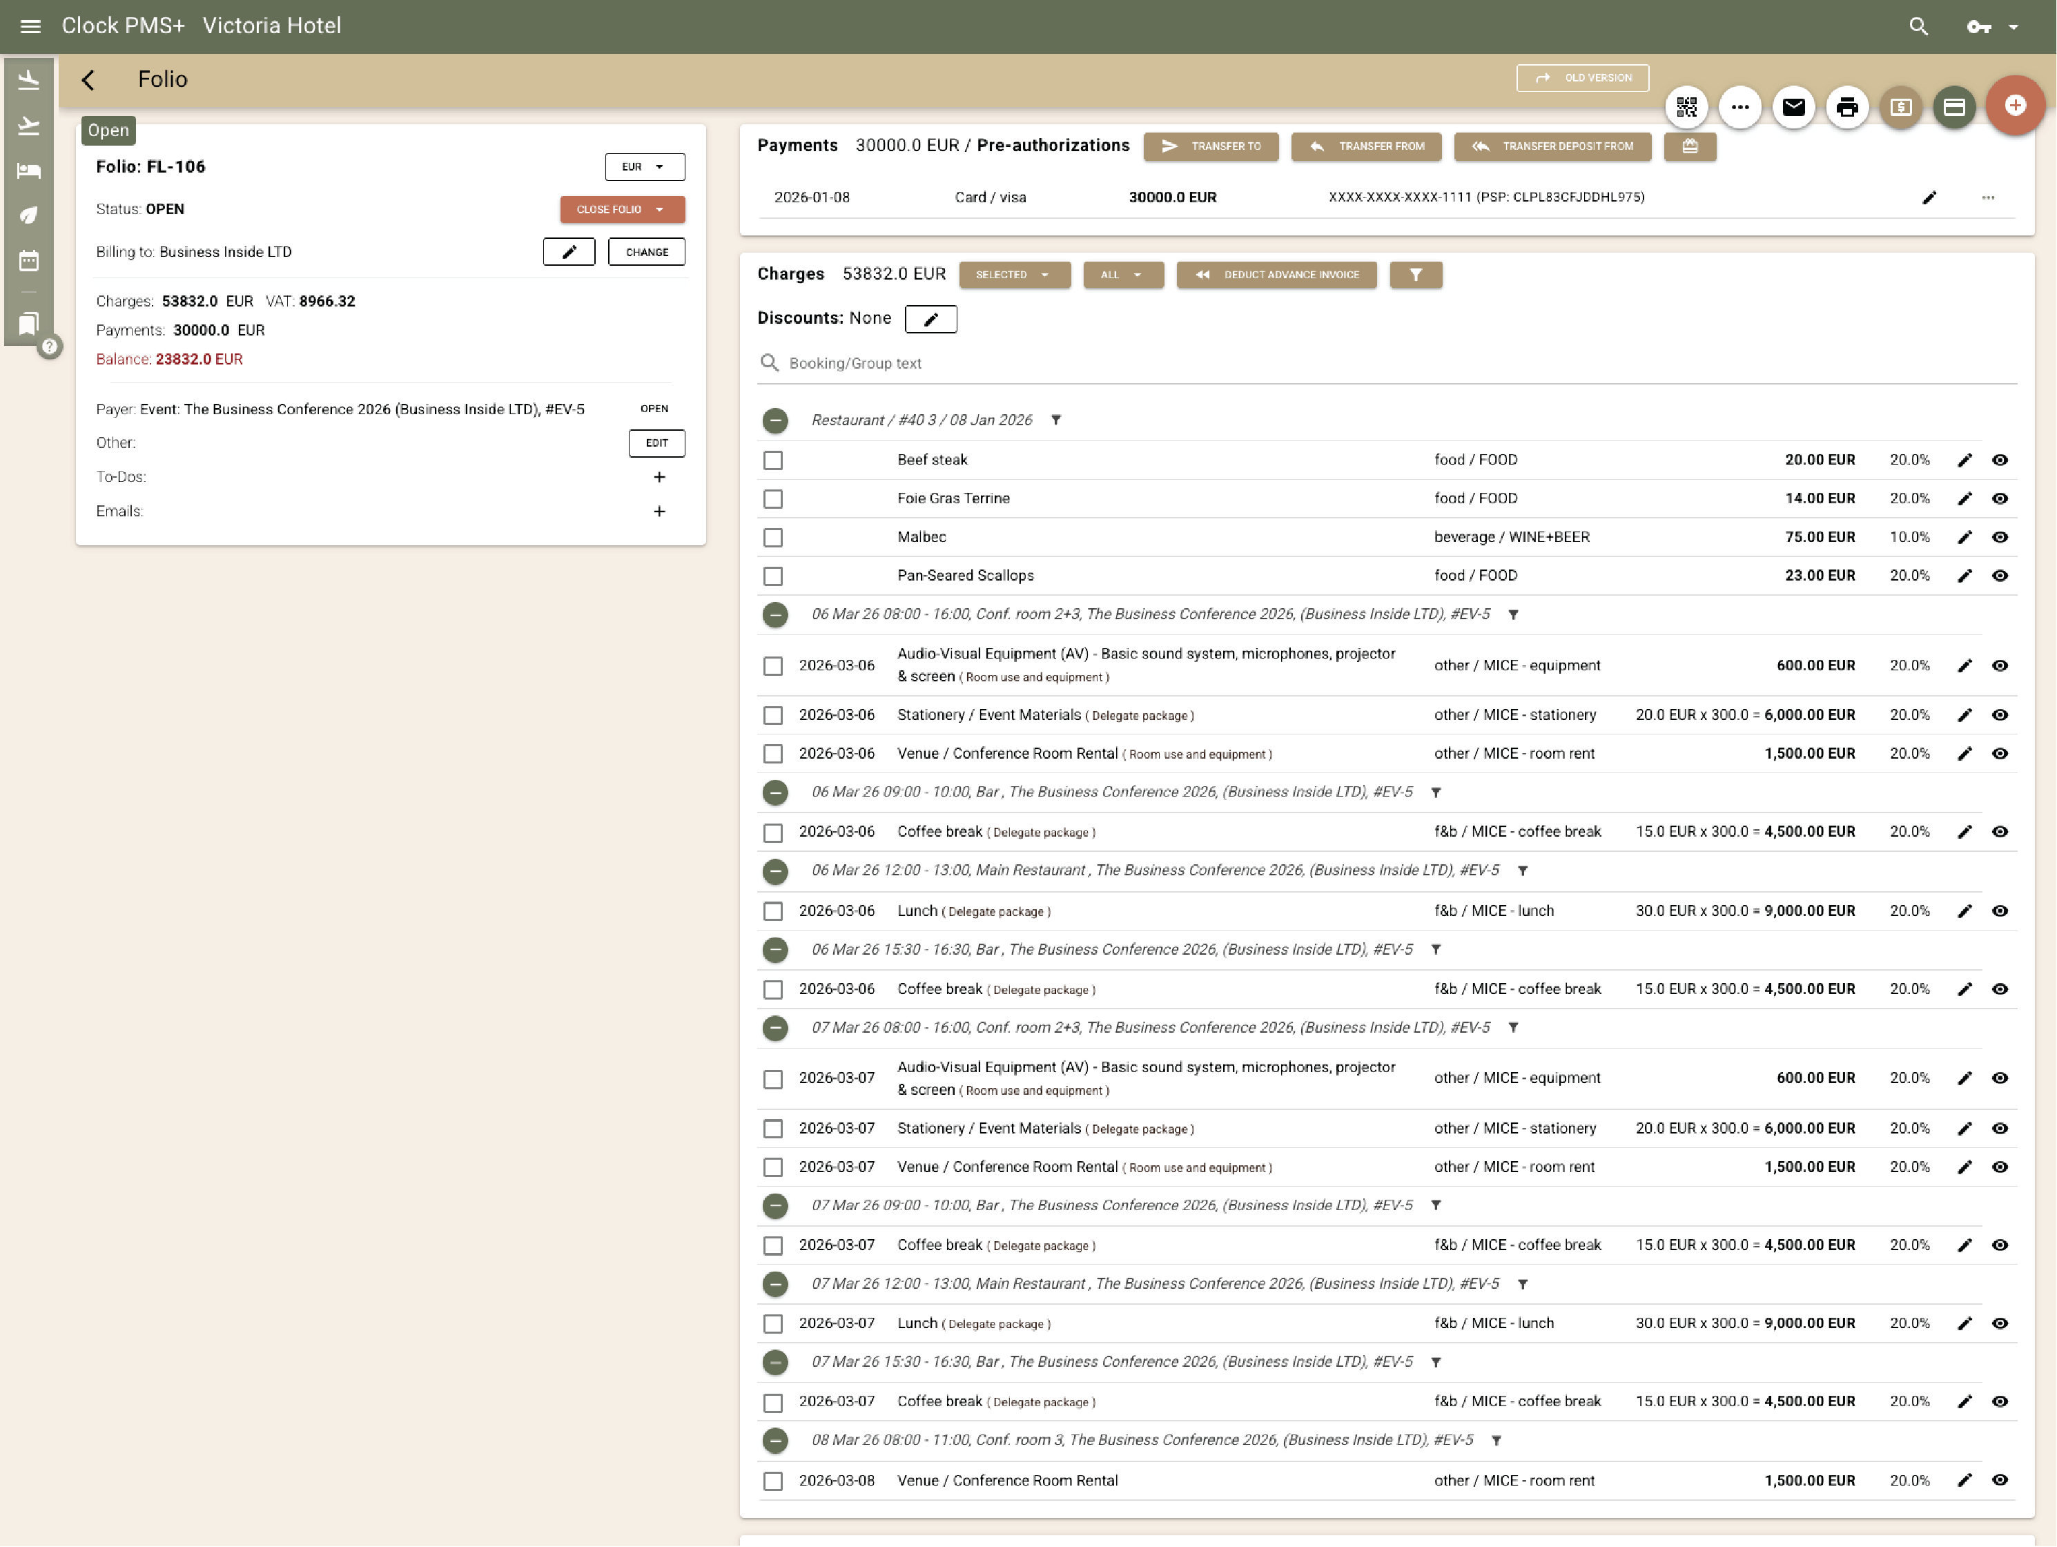View Pan-Seared Scallops charge eye icon
2057x1547 pixels.
pyautogui.click(x=1999, y=576)
